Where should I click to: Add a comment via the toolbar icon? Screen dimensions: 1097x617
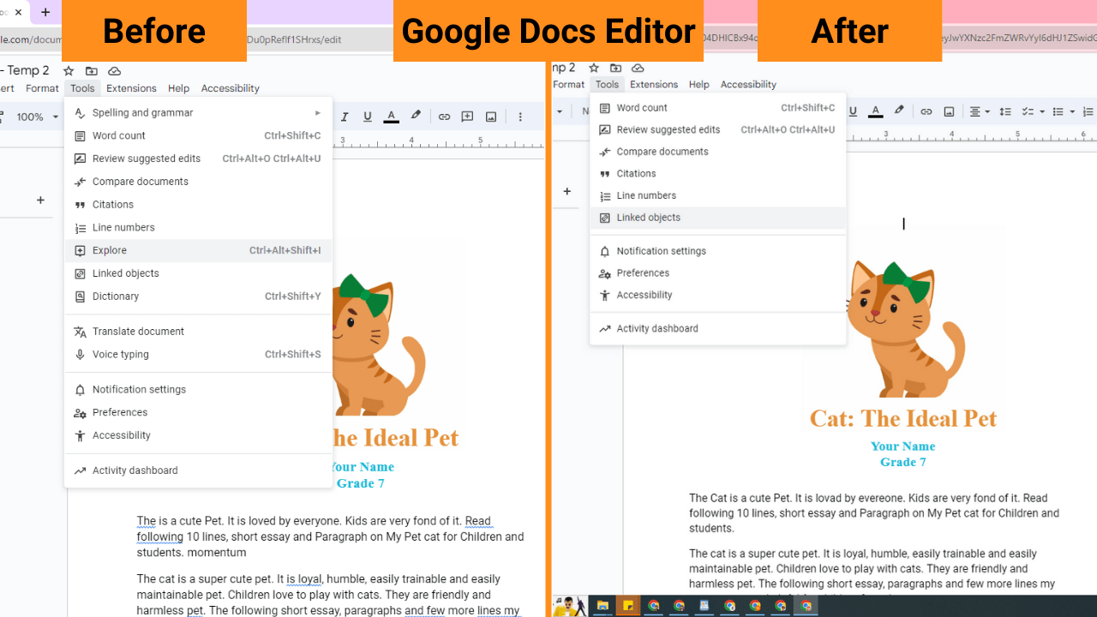click(467, 116)
